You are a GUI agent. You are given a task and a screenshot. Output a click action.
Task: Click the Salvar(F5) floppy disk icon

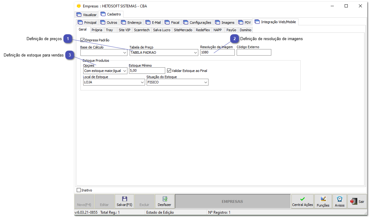(x=124, y=199)
